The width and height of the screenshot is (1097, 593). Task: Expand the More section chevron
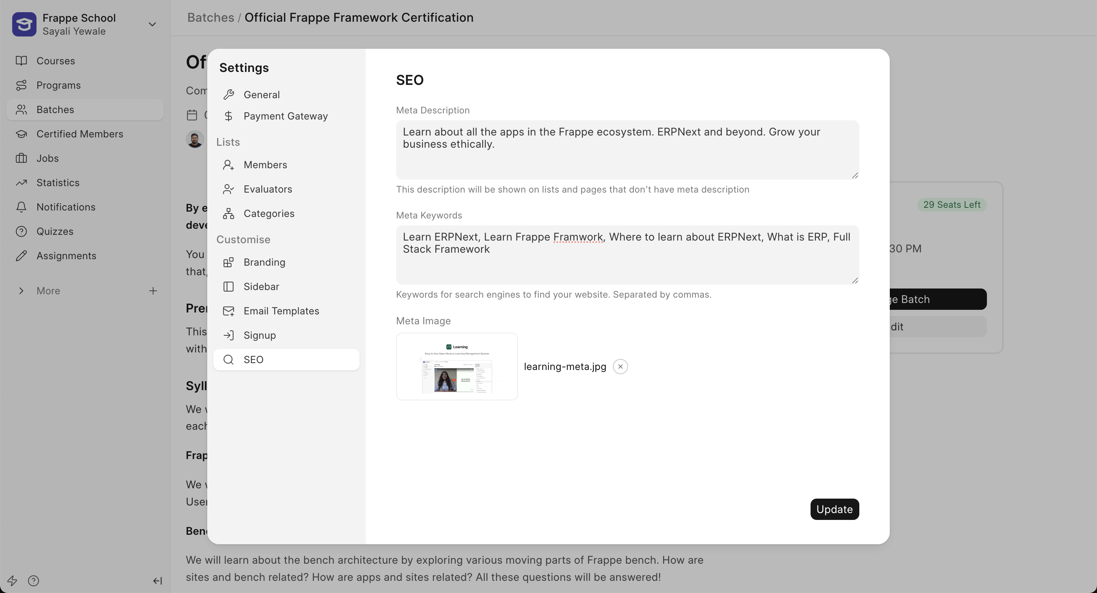tap(21, 290)
